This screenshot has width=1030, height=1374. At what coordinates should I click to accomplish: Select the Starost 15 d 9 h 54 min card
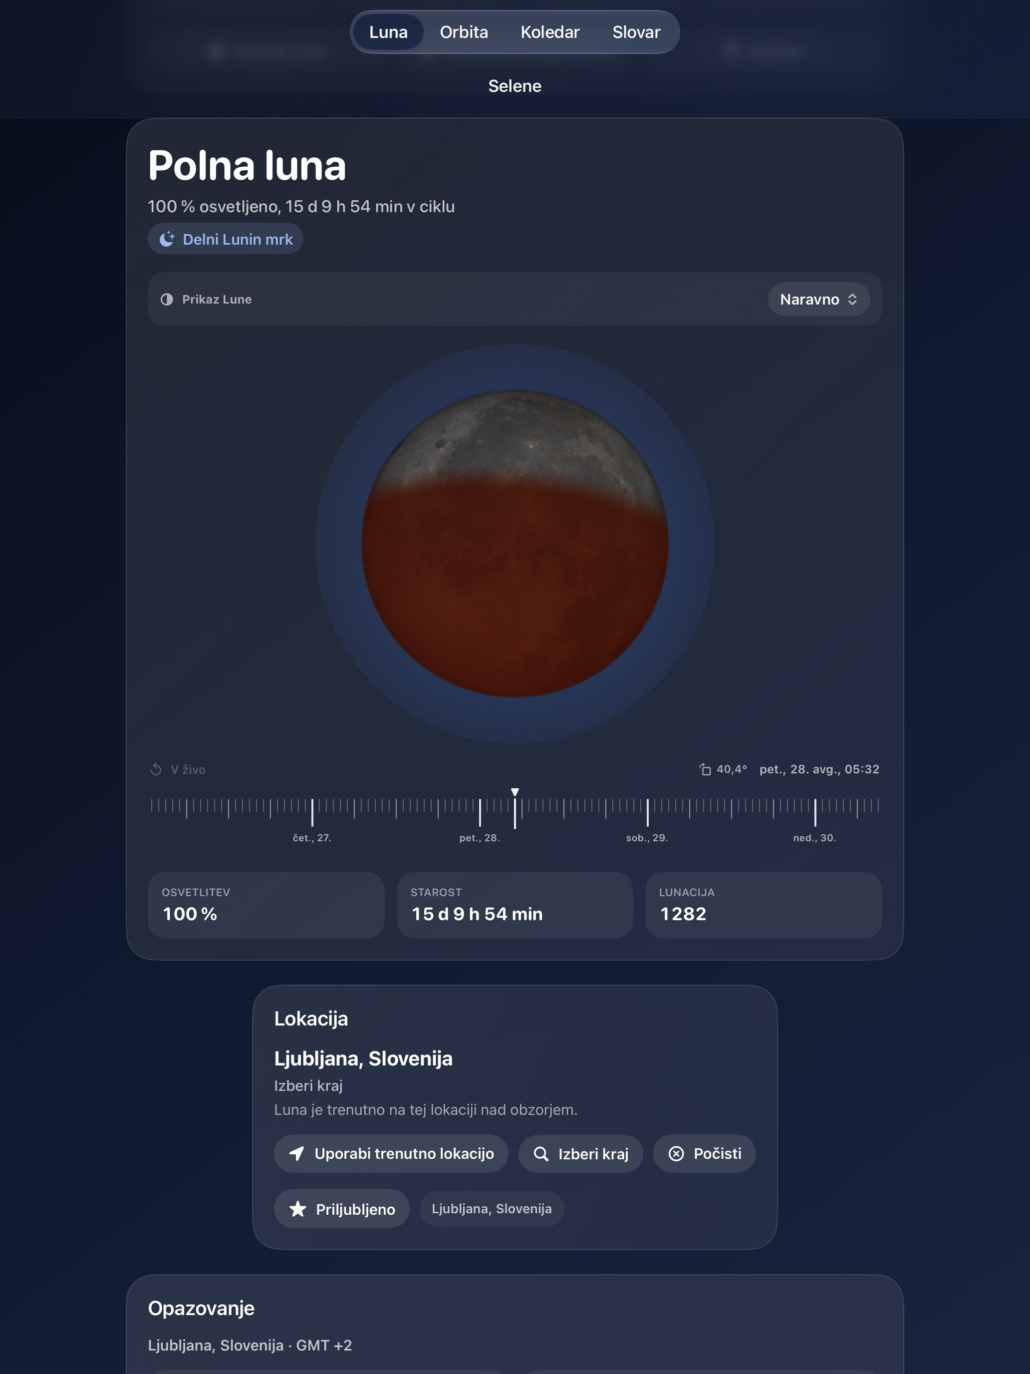515,905
